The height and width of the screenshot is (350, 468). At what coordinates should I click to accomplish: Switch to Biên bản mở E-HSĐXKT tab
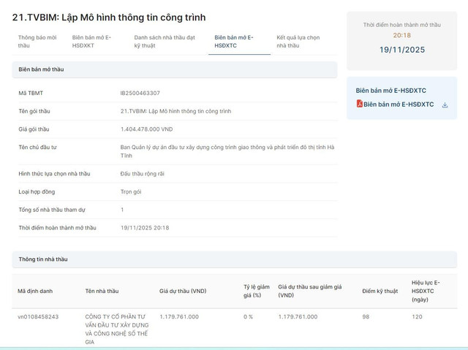click(x=92, y=41)
